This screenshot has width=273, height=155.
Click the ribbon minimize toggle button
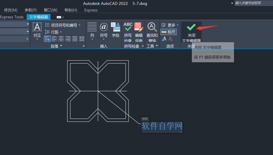coord(59,17)
